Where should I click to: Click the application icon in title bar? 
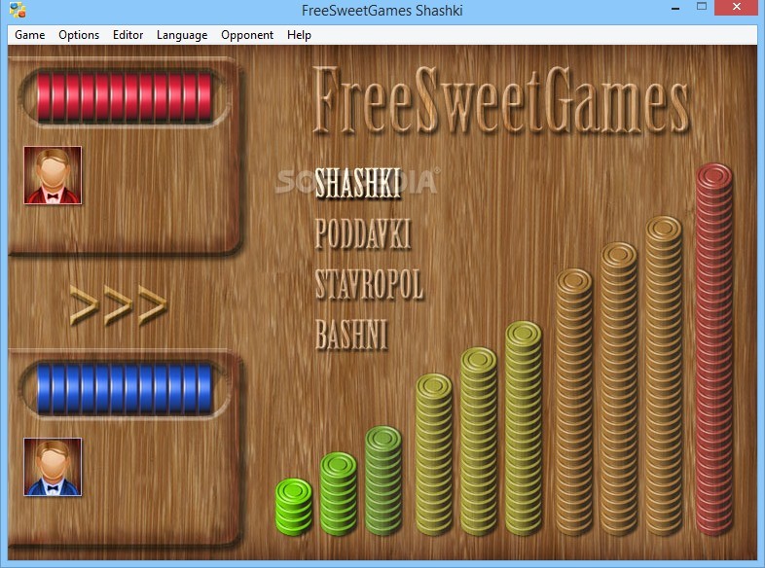[18, 10]
